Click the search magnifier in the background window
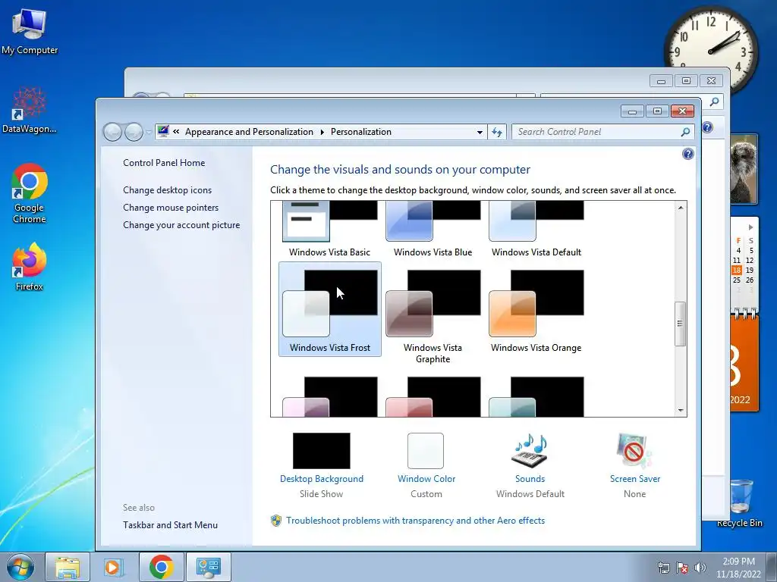Screen dimensions: 777x582 pyautogui.click(x=714, y=102)
